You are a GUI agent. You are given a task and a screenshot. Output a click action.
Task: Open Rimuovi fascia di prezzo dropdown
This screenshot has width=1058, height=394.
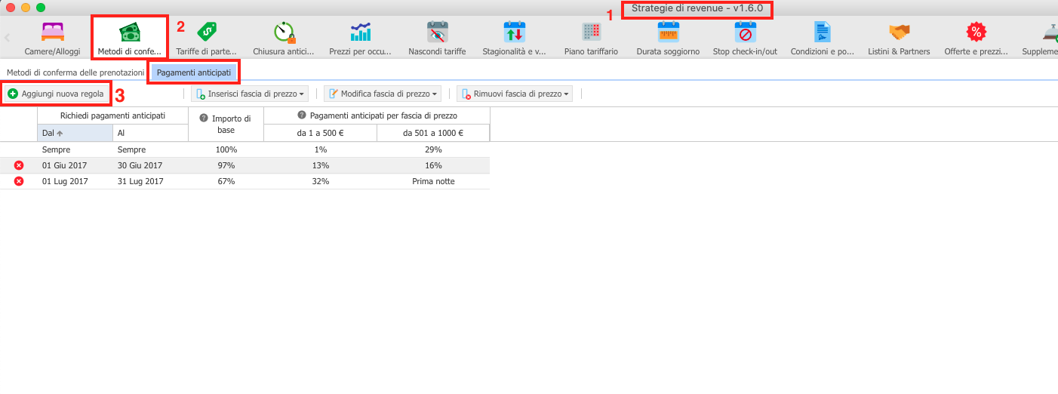point(515,94)
